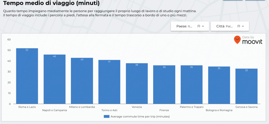Select the Roma e Lazio bar

(27, 76)
